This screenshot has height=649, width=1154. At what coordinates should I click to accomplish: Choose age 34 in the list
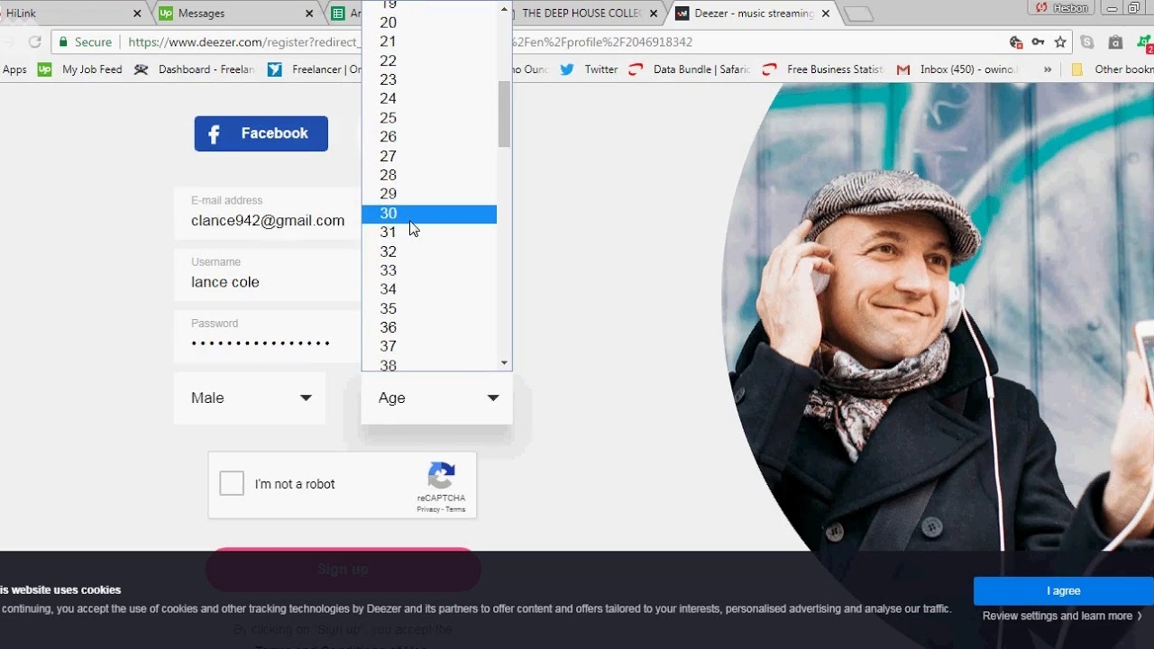pos(429,289)
